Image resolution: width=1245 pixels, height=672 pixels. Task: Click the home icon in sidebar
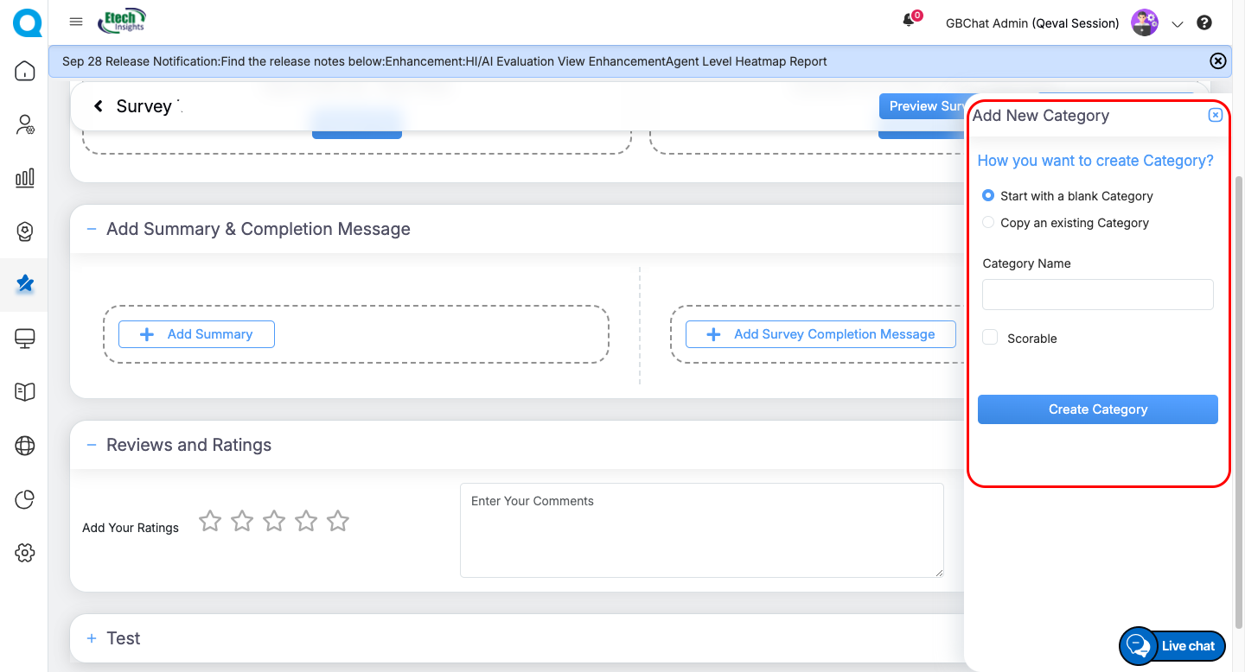tap(25, 71)
